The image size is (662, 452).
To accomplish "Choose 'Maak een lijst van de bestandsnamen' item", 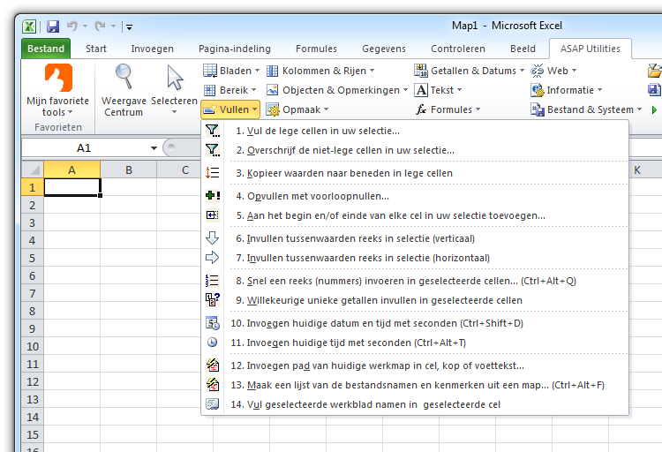I will pyautogui.click(x=415, y=385).
